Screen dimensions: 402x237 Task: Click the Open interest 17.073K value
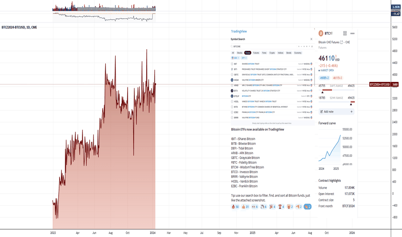[x=349, y=194]
